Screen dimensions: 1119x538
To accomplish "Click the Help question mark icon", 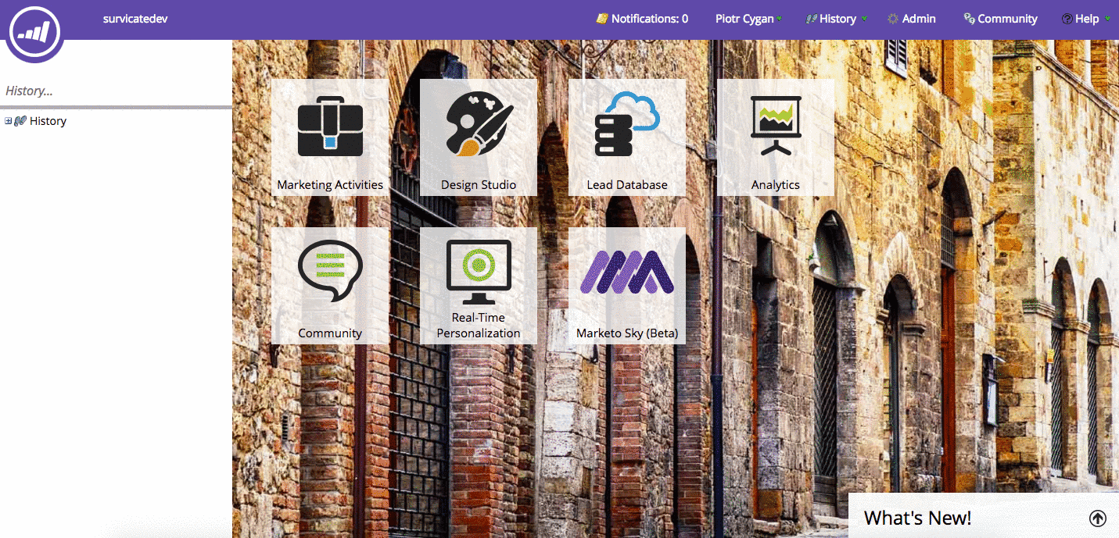I will (x=1067, y=19).
